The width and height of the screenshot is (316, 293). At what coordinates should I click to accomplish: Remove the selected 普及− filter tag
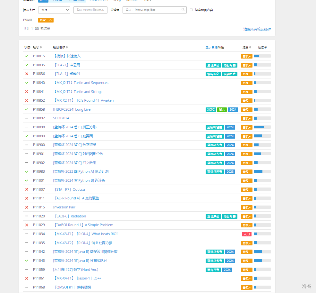click(51, 20)
